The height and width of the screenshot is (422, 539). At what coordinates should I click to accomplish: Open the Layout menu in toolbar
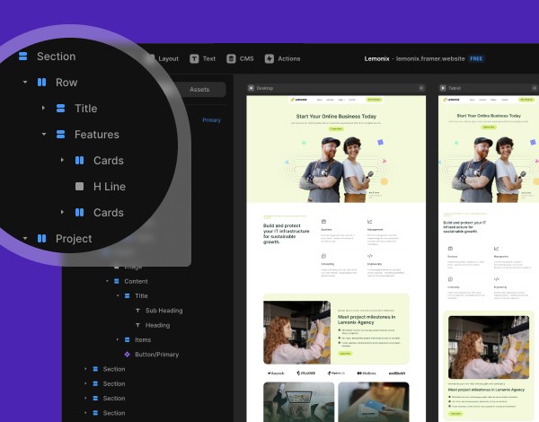click(169, 58)
